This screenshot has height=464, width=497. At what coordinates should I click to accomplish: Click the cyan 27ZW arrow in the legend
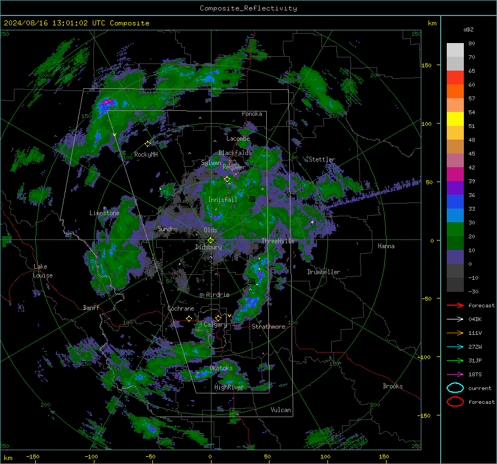(455, 347)
